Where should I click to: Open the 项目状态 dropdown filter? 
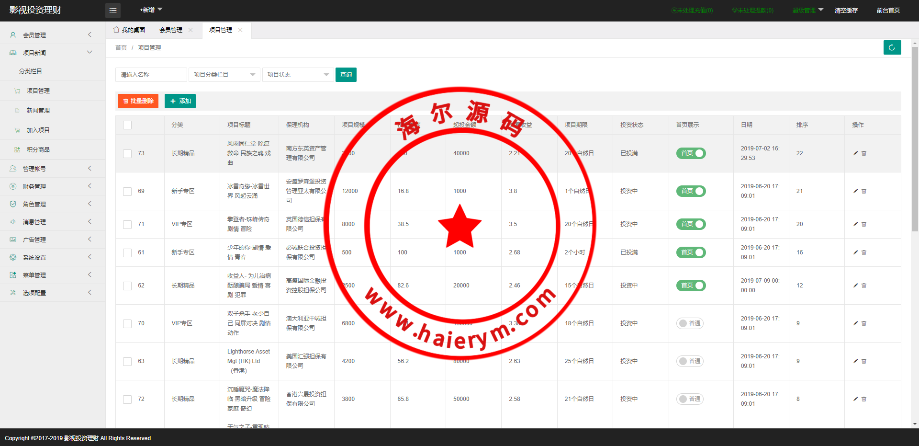[x=298, y=75]
